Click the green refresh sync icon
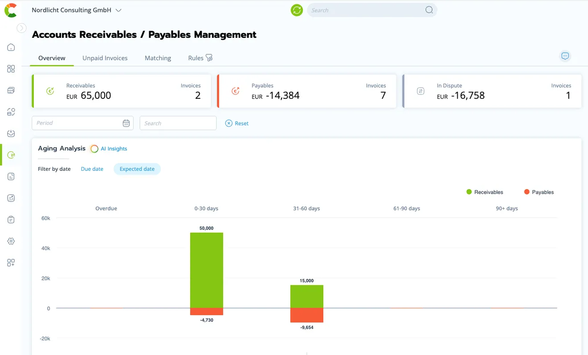The width and height of the screenshot is (588, 355). 297,10
